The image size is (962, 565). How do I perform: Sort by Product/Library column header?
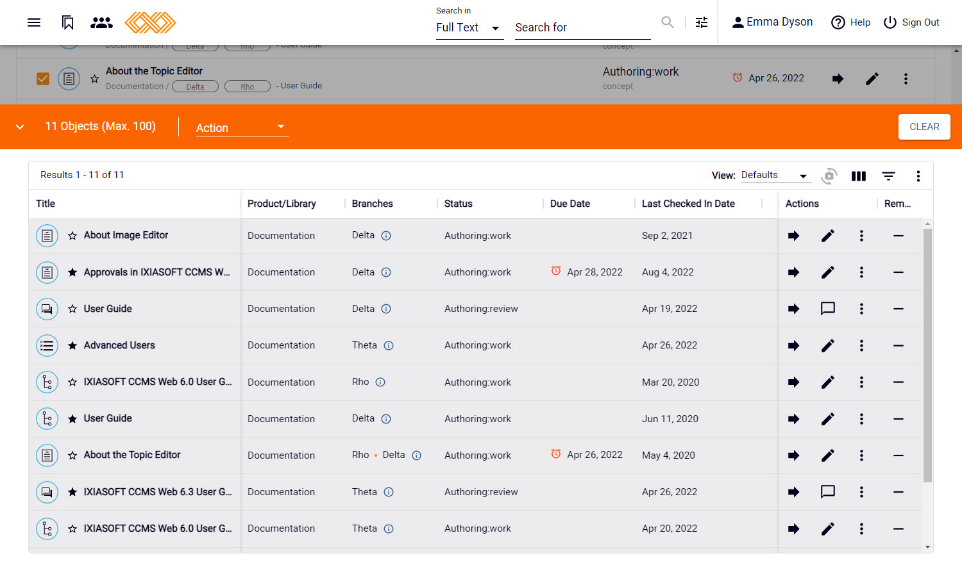click(x=282, y=204)
